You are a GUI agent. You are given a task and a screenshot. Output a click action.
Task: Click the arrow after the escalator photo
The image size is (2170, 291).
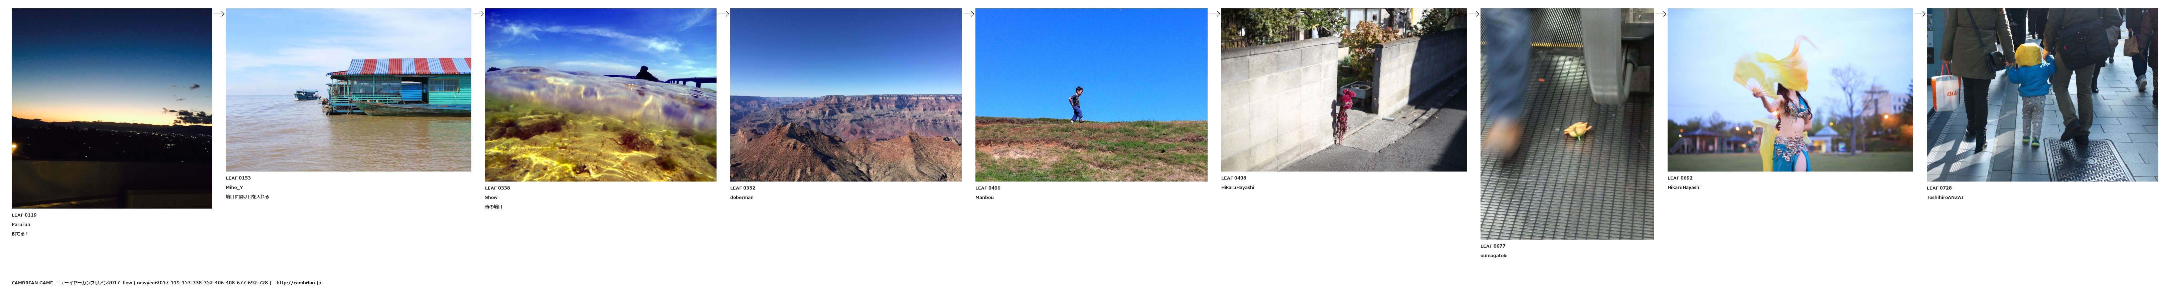[x=1660, y=13]
